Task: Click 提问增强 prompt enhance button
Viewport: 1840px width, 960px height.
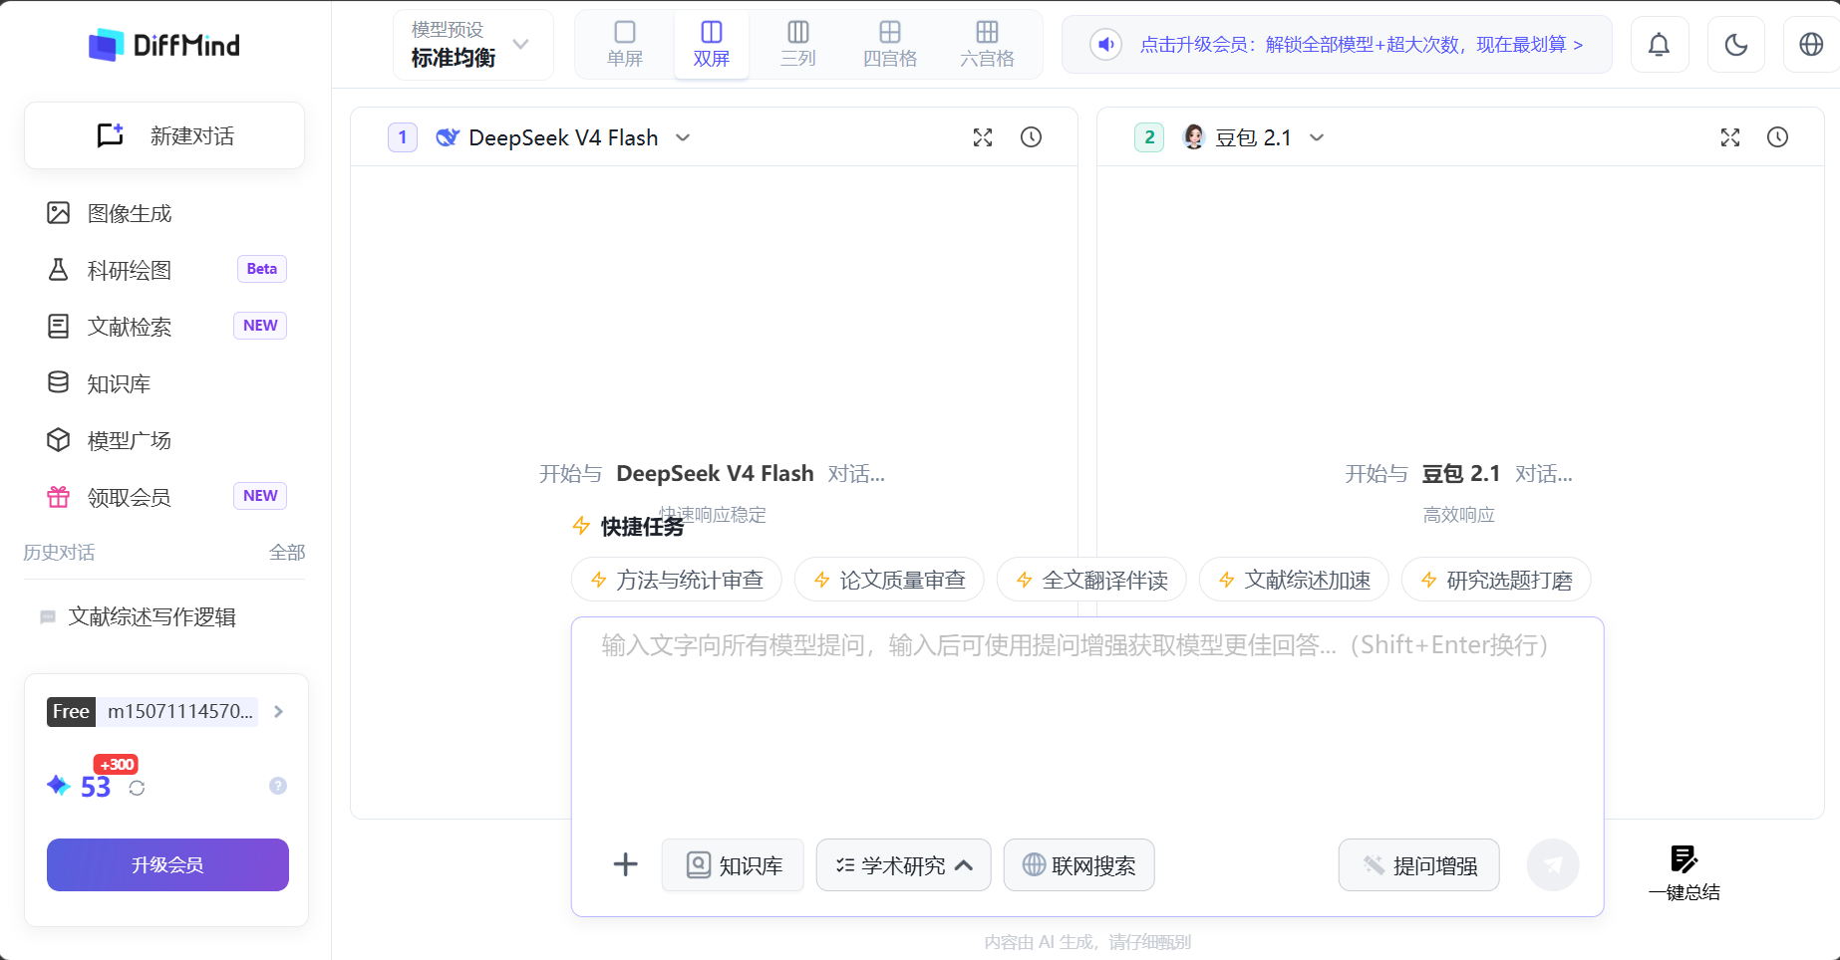Action: [x=1419, y=865]
